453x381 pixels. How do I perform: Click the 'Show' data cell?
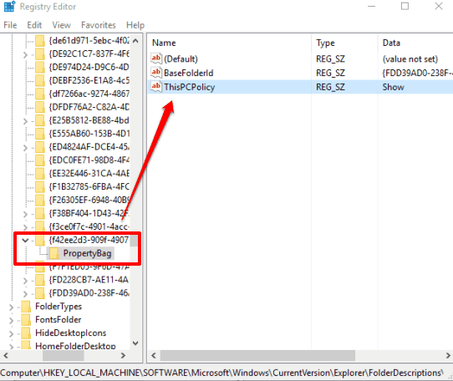[x=393, y=87]
